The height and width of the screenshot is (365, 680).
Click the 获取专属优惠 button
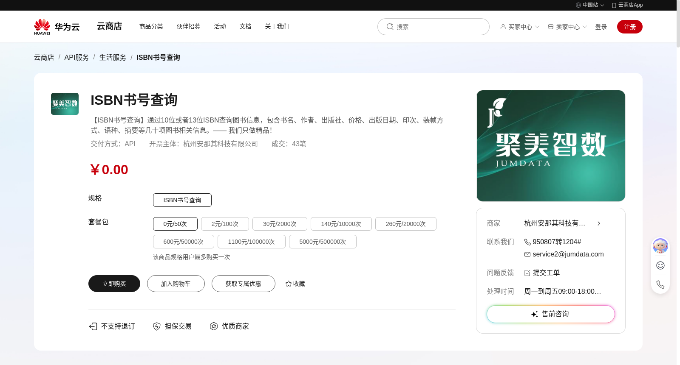pyautogui.click(x=244, y=284)
